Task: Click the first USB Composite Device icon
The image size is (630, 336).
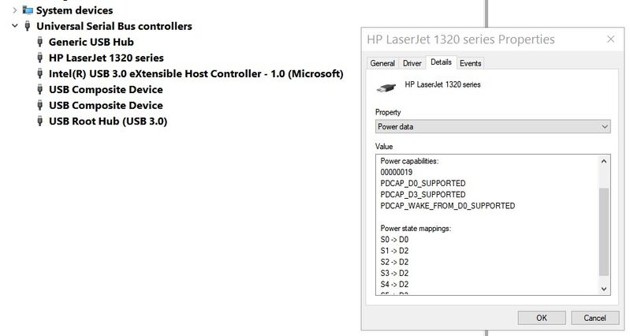Action: coord(40,89)
